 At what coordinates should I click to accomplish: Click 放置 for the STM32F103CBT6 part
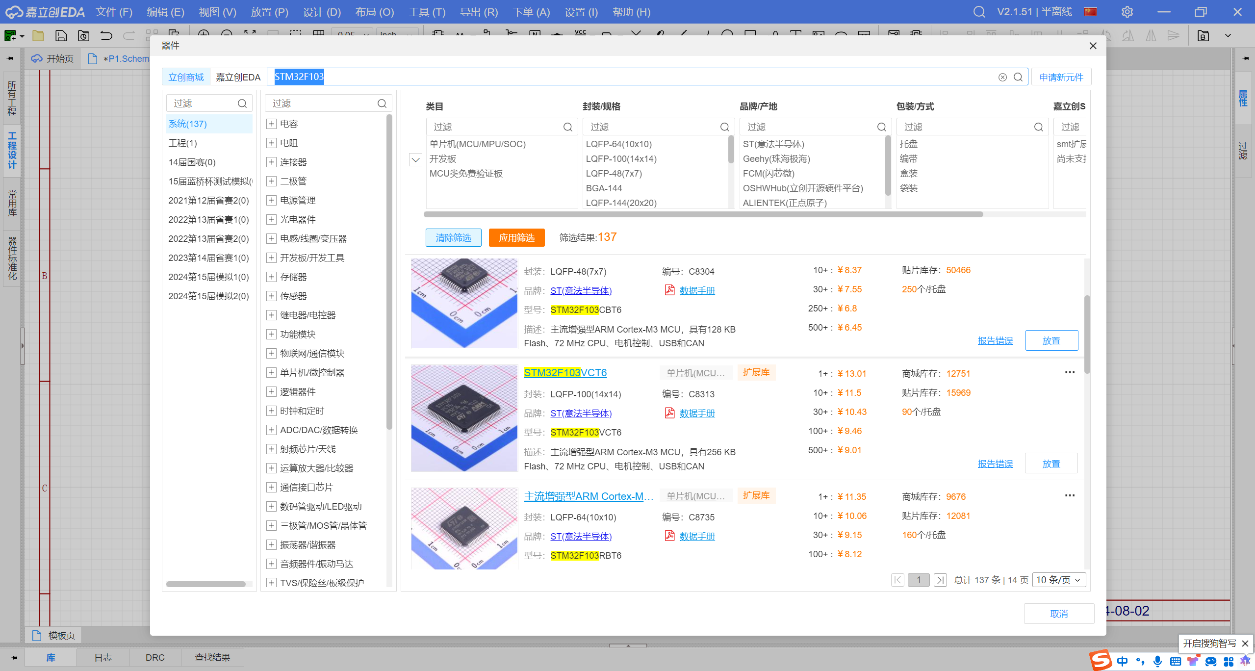(x=1051, y=340)
